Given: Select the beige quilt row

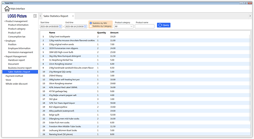Looking at the screenshot, I should [145, 115].
